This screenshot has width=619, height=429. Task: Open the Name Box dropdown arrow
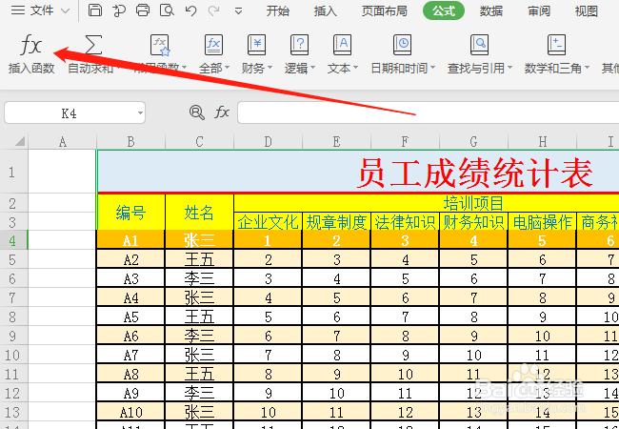140,113
